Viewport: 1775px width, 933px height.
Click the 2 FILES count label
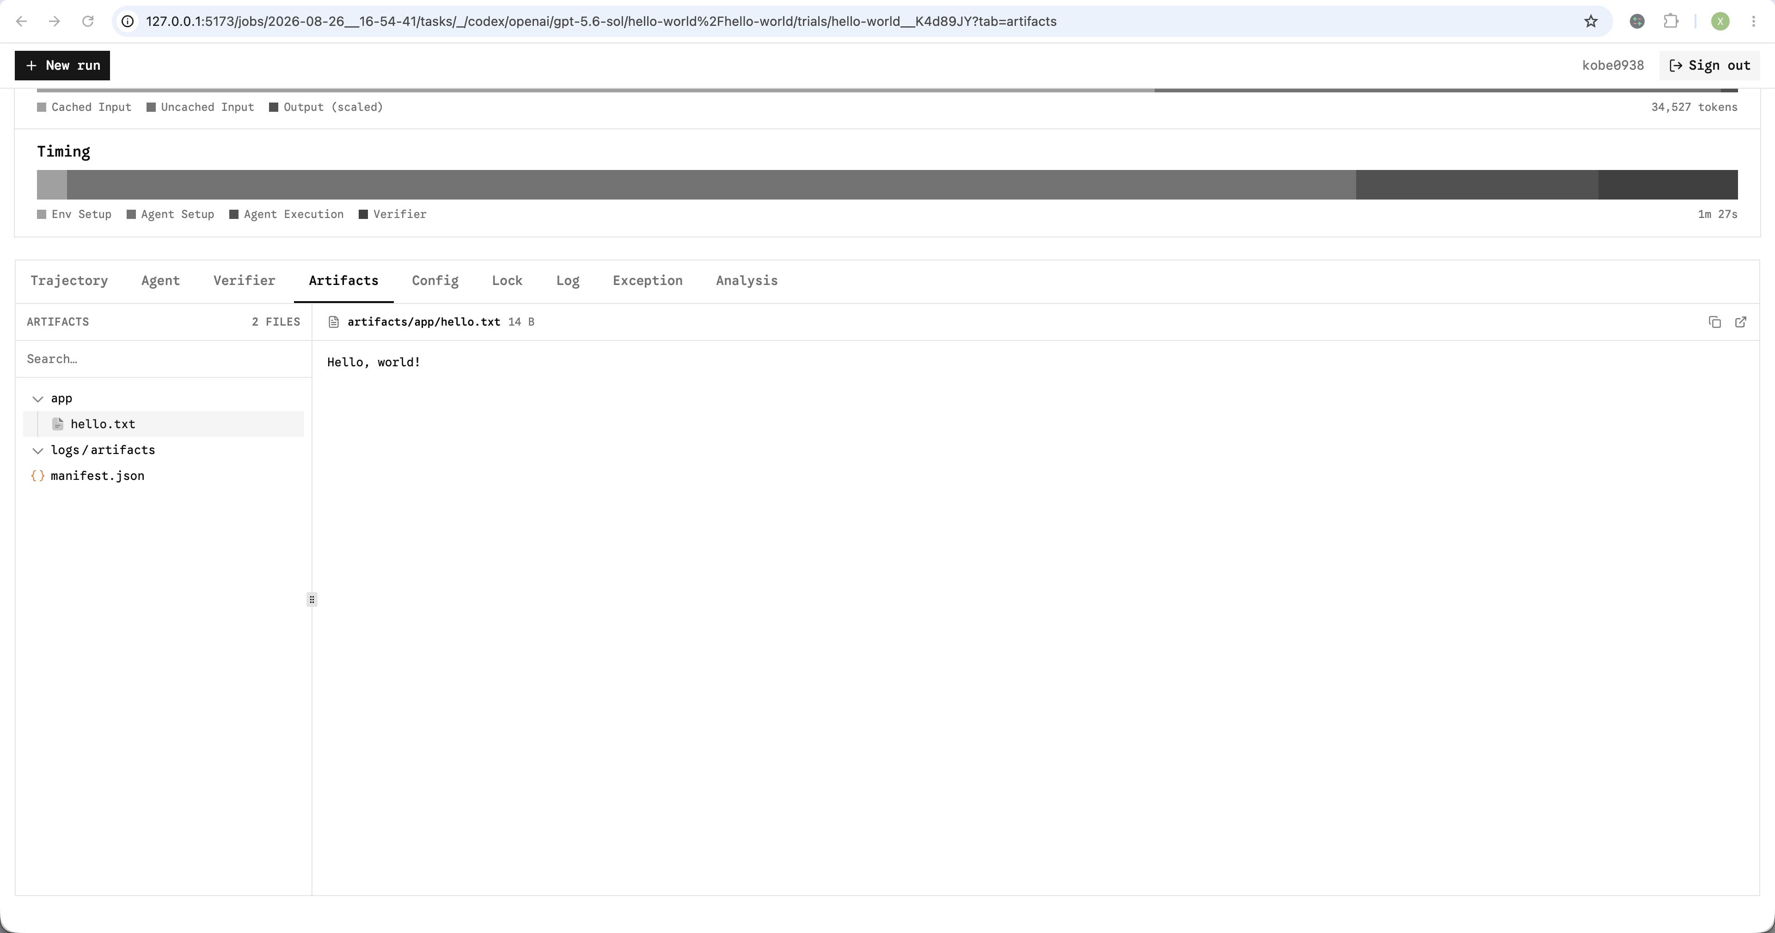tap(275, 322)
